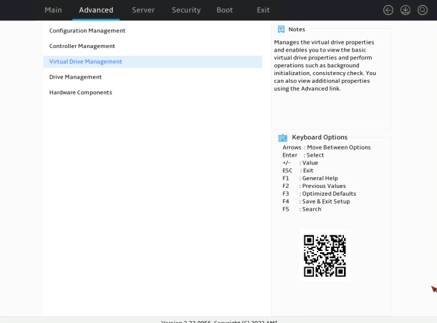The height and width of the screenshot is (323, 437).
Task: Open the search magnifier icon in header
Action: click(x=423, y=10)
